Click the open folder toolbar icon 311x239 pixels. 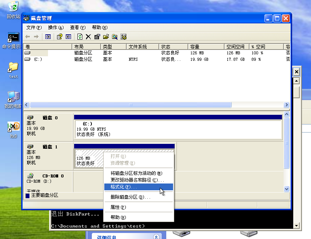tap(105, 37)
